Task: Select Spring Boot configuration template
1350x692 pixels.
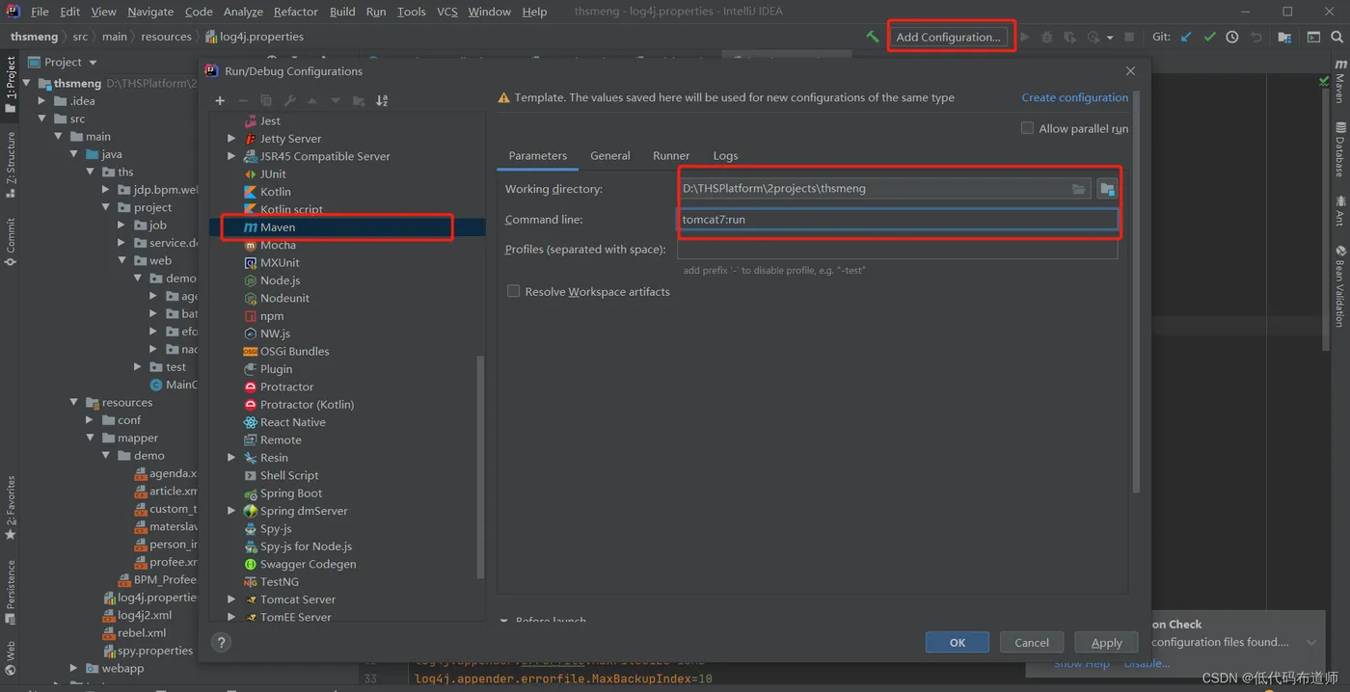Action: pyautogui.click(x=283, y=493)
